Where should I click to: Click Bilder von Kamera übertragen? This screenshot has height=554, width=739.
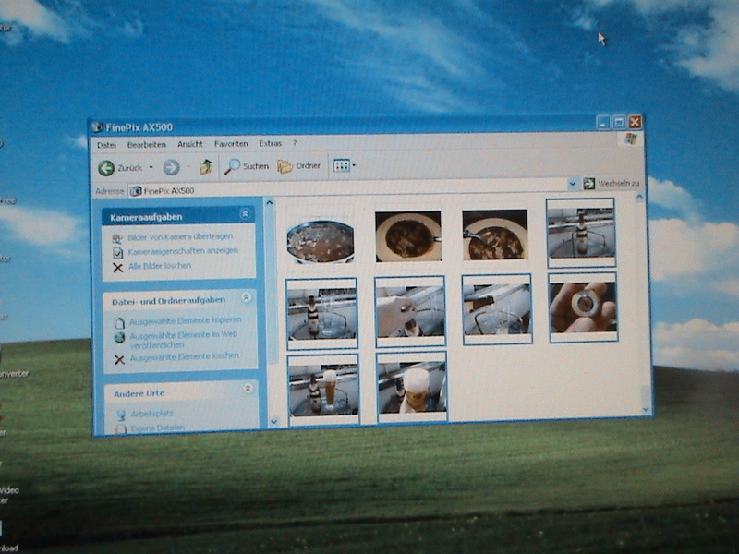[180, 236]
